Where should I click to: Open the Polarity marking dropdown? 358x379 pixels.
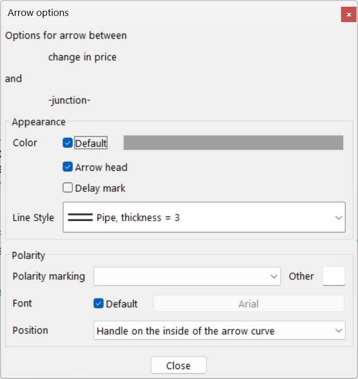[187, 276]
